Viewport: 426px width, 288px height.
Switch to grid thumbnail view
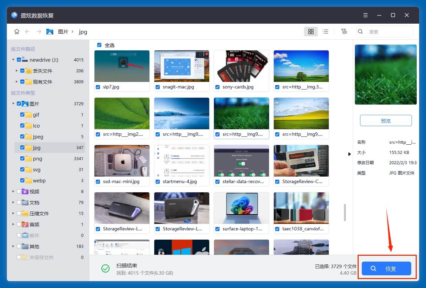coord(311,31)
